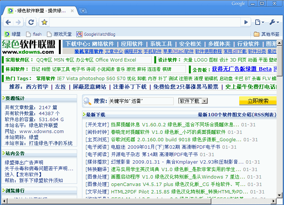Open 开源电子杂志 第14期 entry

coord(154,154)
